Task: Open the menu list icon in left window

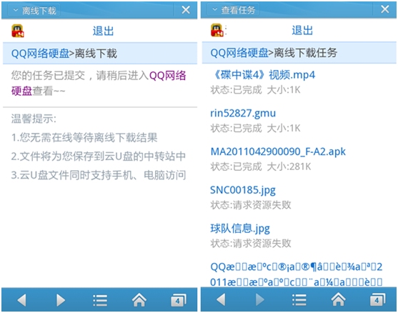Action: pos(100,300)
